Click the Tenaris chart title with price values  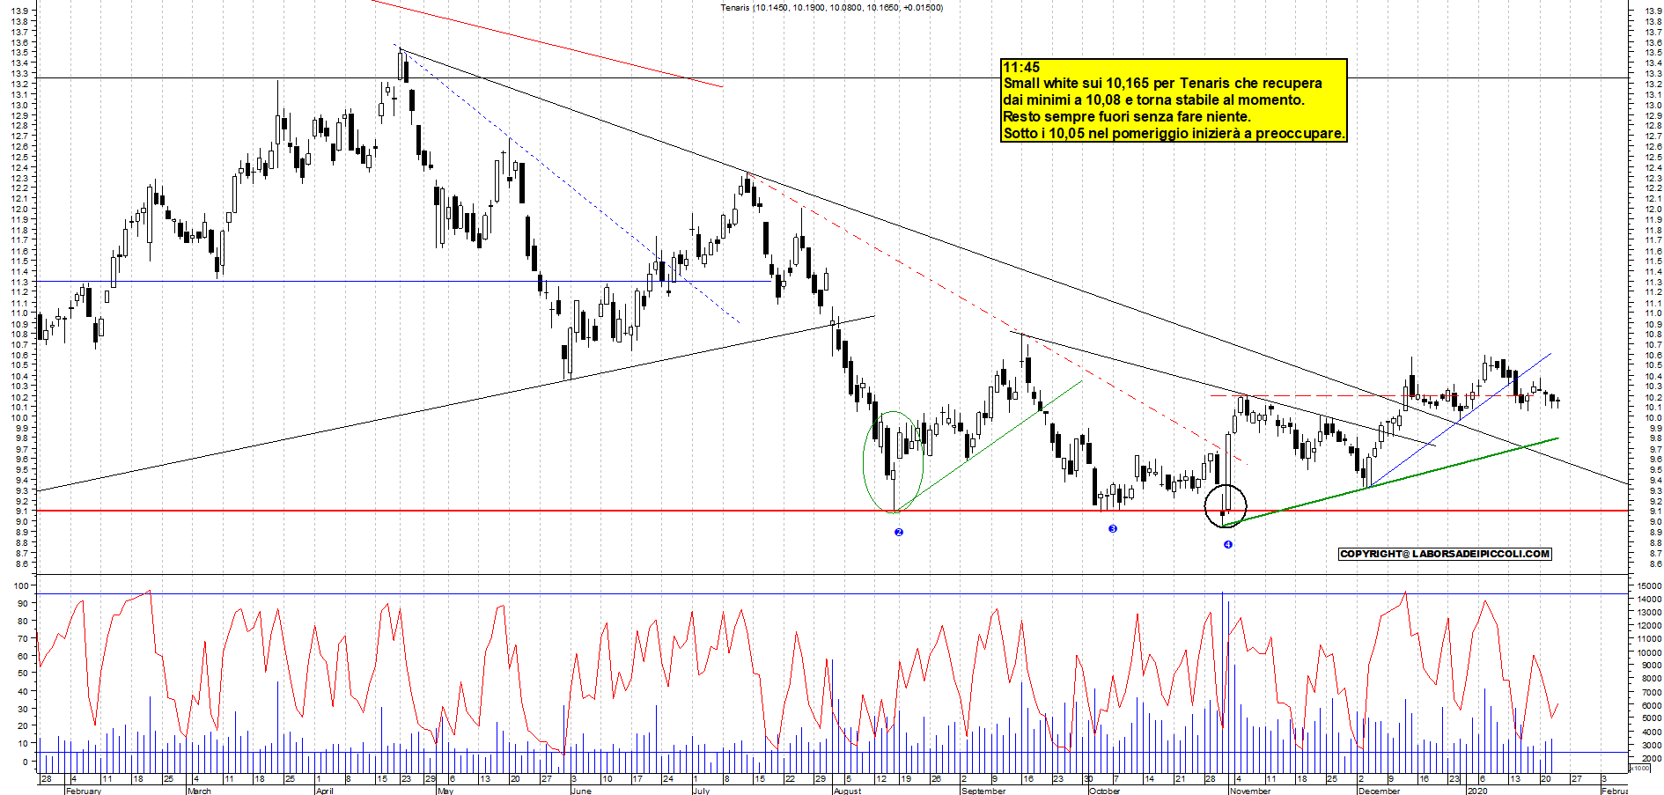pos(831,8)
